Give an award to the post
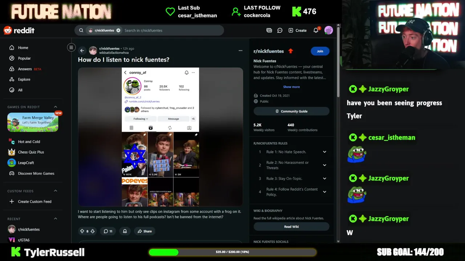This screenshot has width=465, height=261. point(125,231)
